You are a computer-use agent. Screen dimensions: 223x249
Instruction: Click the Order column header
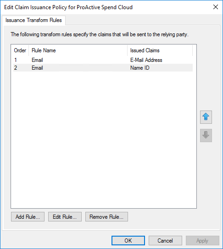[x=20, y=50]
